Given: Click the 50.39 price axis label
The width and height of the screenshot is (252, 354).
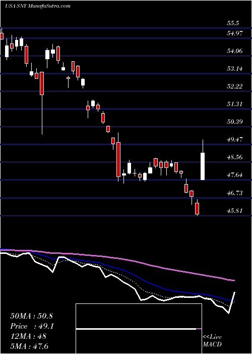Looking at the screenshot, I should pyautogui.click(x=235, y=122).
